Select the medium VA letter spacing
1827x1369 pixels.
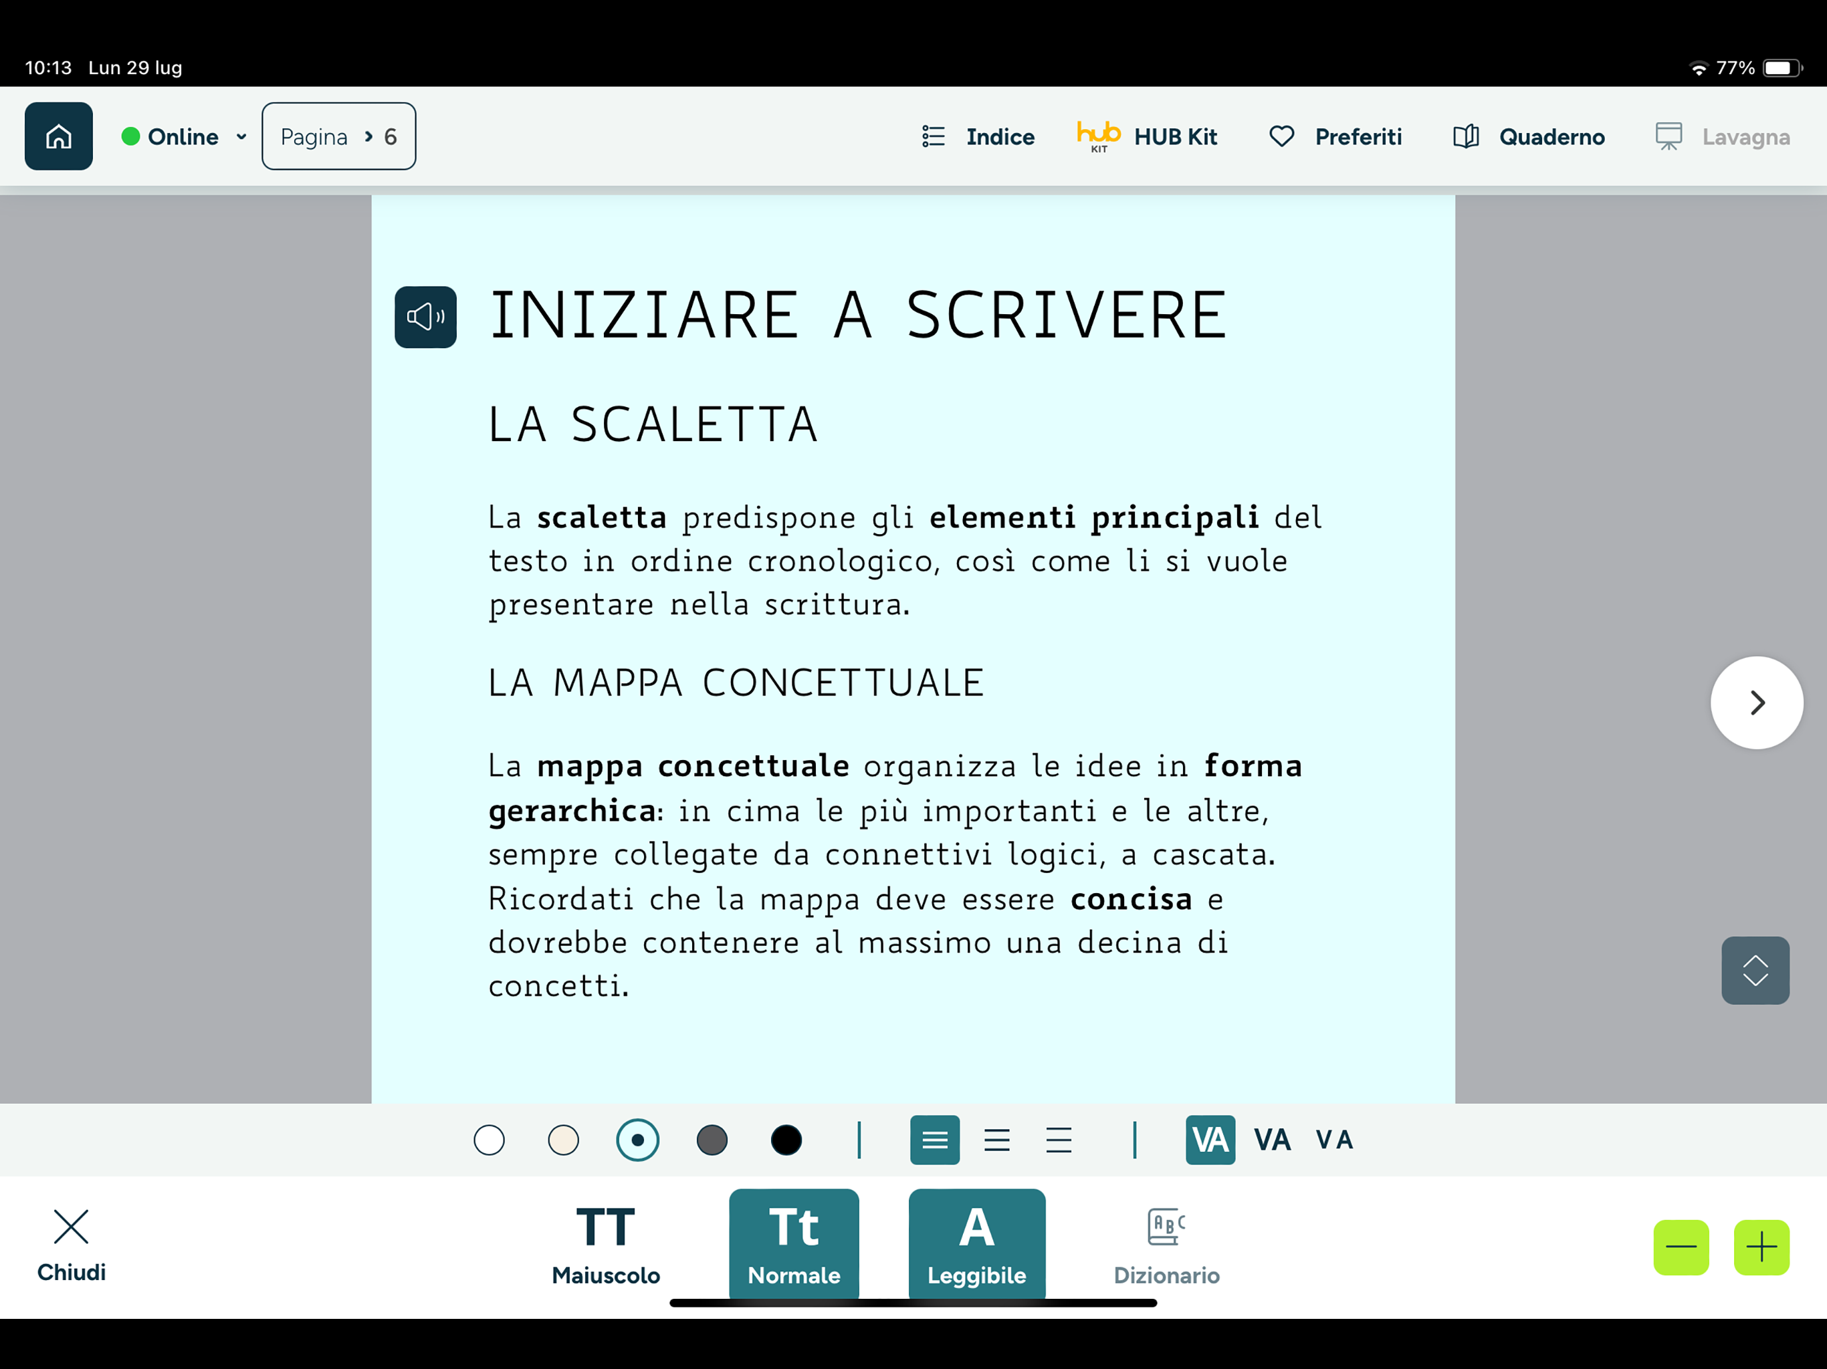[x=1272, y=1140]
